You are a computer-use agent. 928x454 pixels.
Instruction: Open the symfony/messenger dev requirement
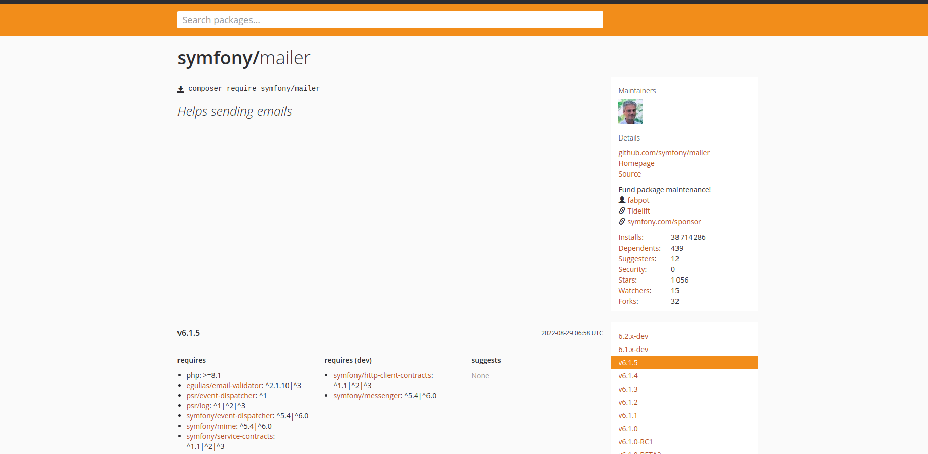(367, 396)
